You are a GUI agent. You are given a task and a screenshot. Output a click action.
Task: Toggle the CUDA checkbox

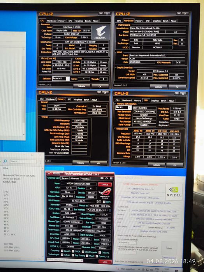pyautogui.click(x=73, y=251)
